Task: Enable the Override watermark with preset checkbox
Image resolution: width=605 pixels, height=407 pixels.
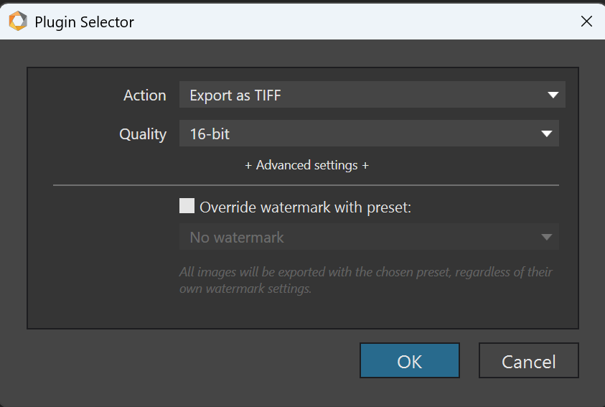Action: pos(187,205)
